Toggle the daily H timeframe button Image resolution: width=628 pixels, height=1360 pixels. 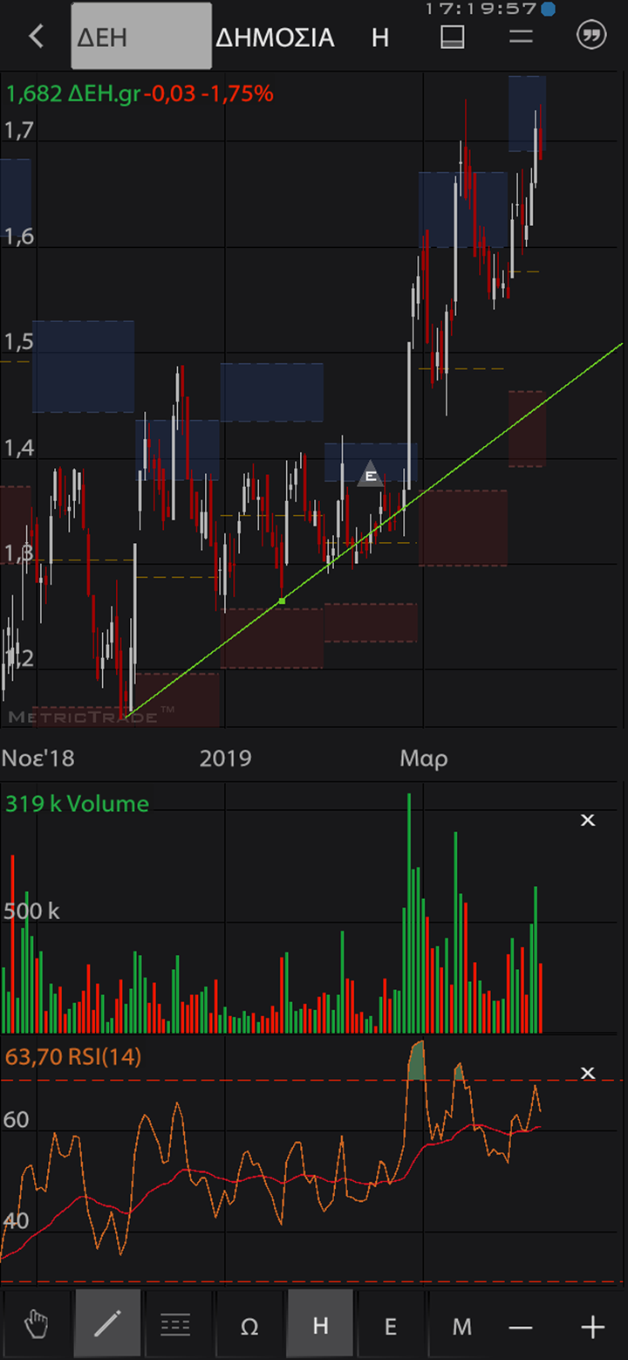click(x=320, y=1327)
